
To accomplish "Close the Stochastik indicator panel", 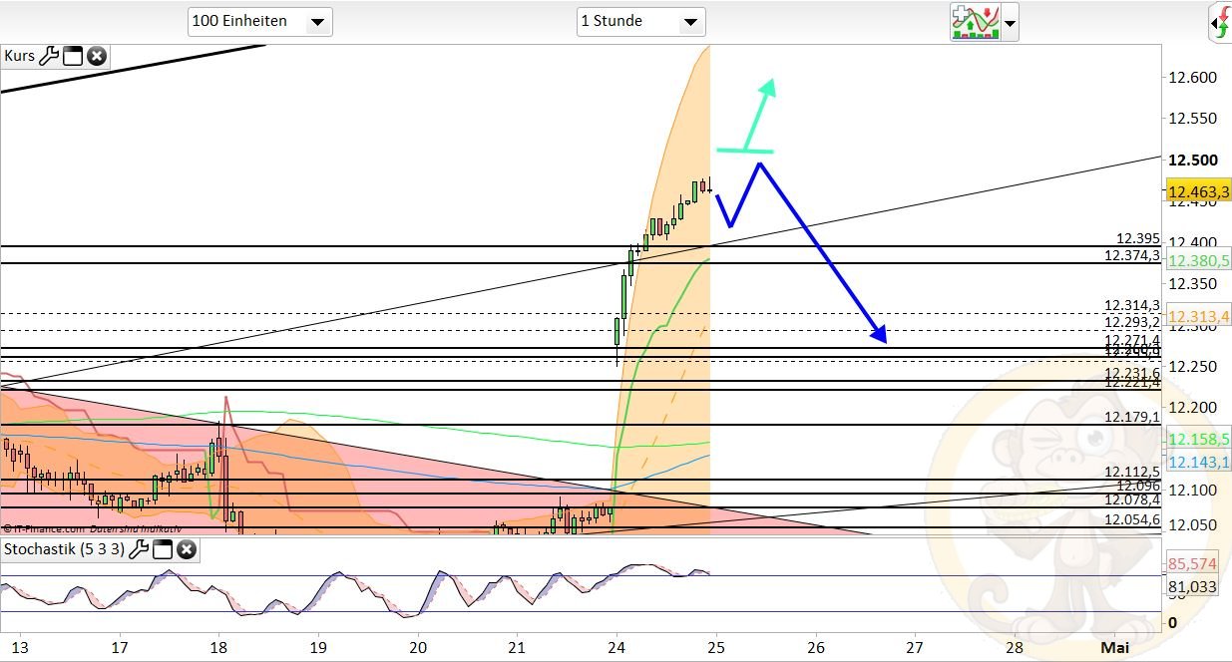I will [186, 549].
